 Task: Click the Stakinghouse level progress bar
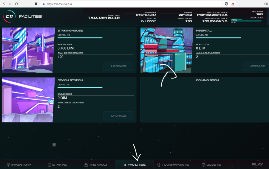click(80, 38)
